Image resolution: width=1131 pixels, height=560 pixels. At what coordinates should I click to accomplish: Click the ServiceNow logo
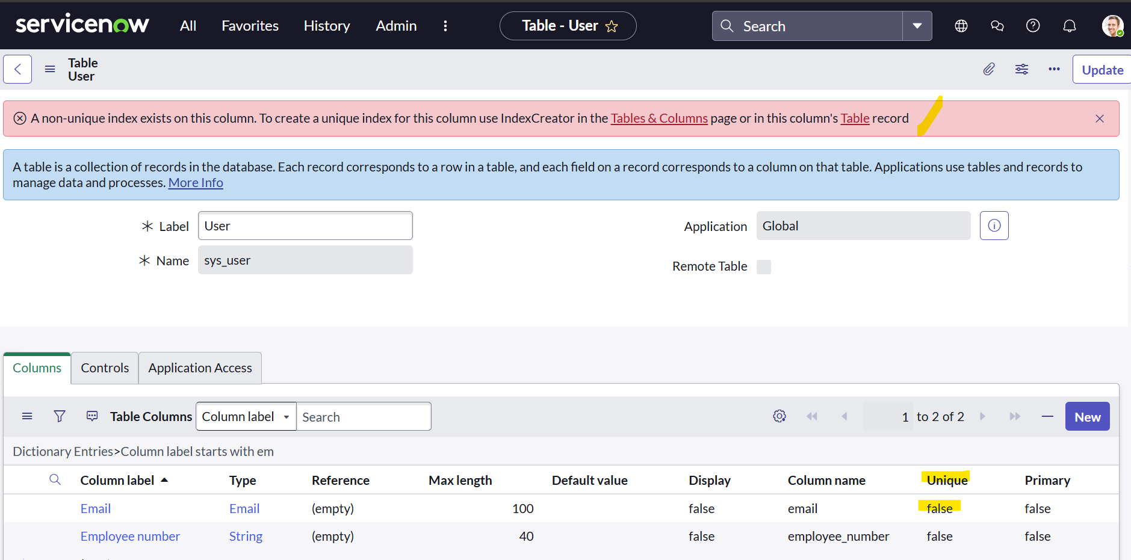(x=82, y=25)
